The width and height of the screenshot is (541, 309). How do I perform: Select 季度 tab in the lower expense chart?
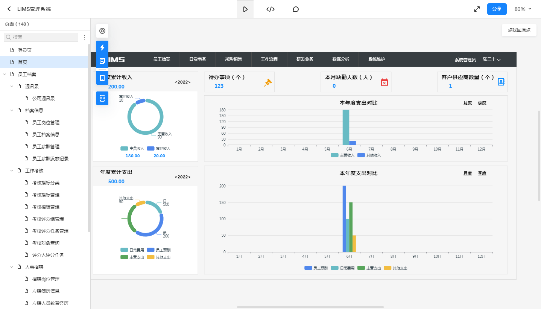click(x=482, y=174)
